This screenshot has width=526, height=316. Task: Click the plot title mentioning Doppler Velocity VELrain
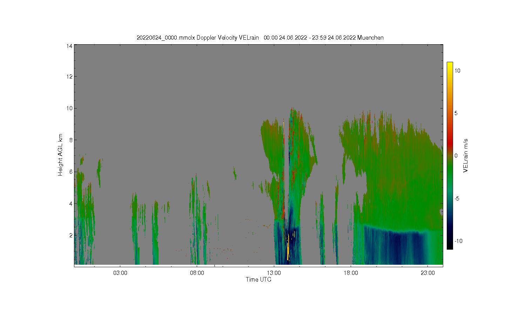pos(260,38)
